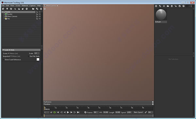
Task: Duplicate the material with chain-link icon
Action: (160, 6)
